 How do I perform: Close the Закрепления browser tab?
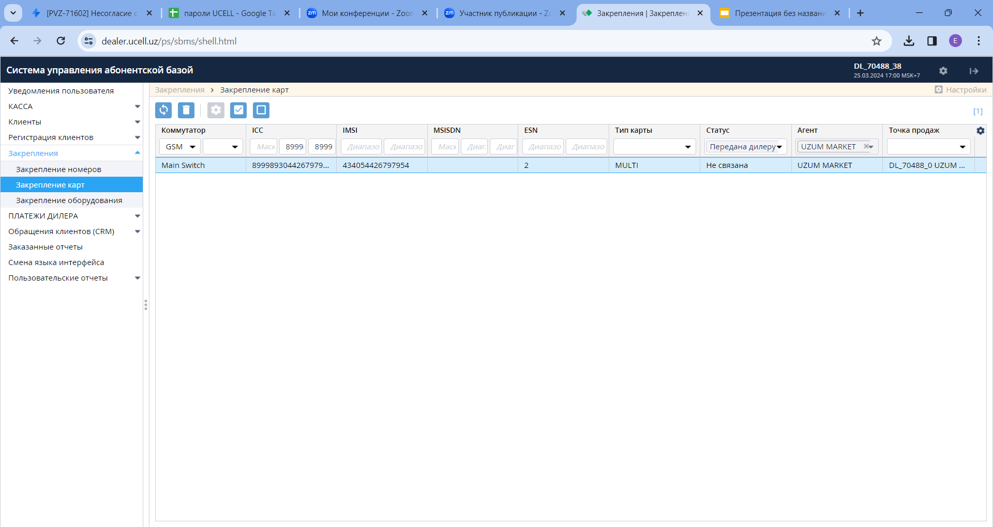700,13
